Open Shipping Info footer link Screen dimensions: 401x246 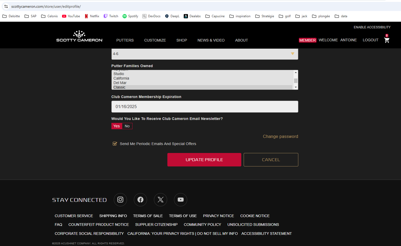pos(113,216)
